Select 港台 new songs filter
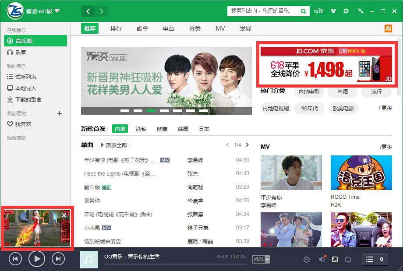The width and height of the screenshot is (403, 271). (141, 129)
